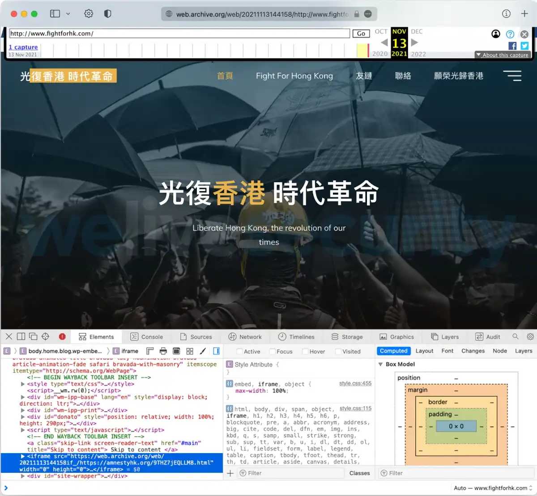The image size is (537, 496).
Task: Toggle appearance (dark mode) emulation icon
Action: 176,351
